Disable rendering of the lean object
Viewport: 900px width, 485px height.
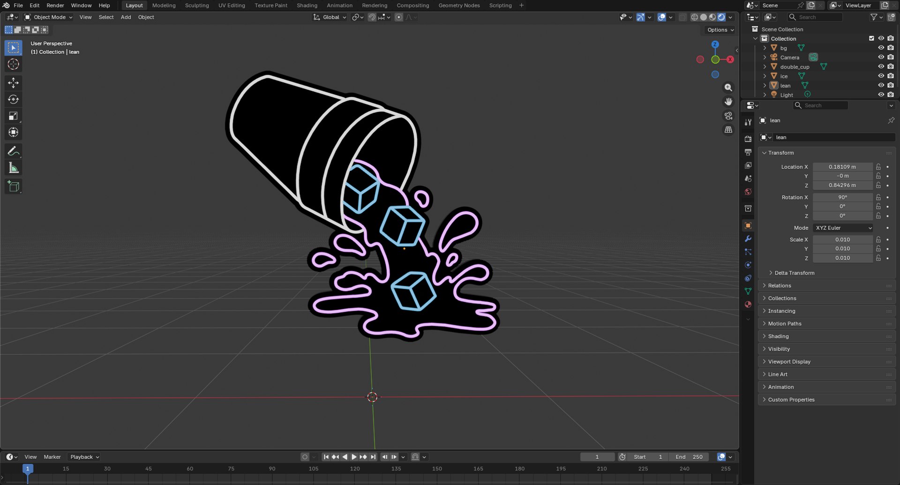click(x=891, y=85)
